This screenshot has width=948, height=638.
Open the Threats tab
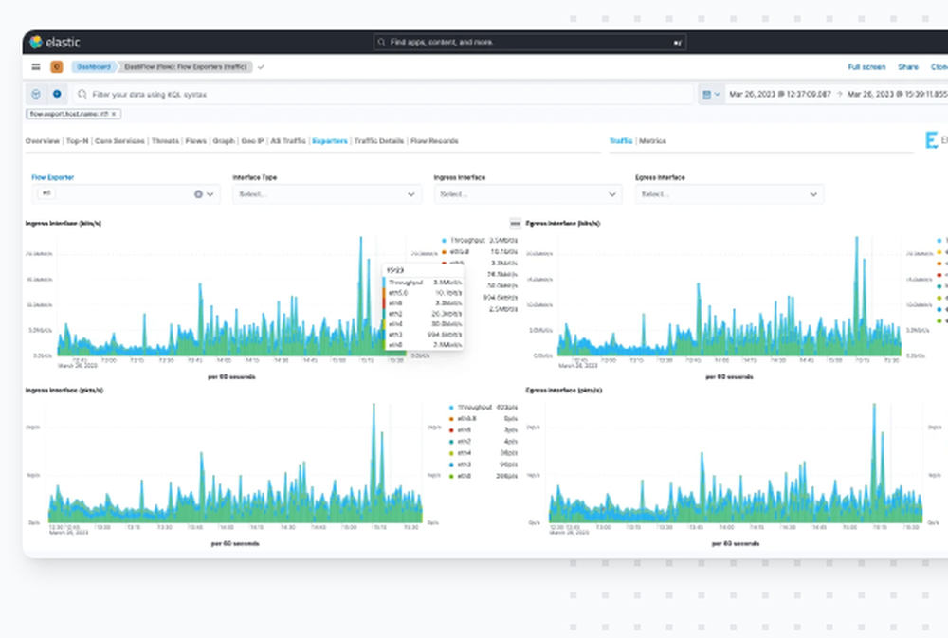click(x=165, y=141)
